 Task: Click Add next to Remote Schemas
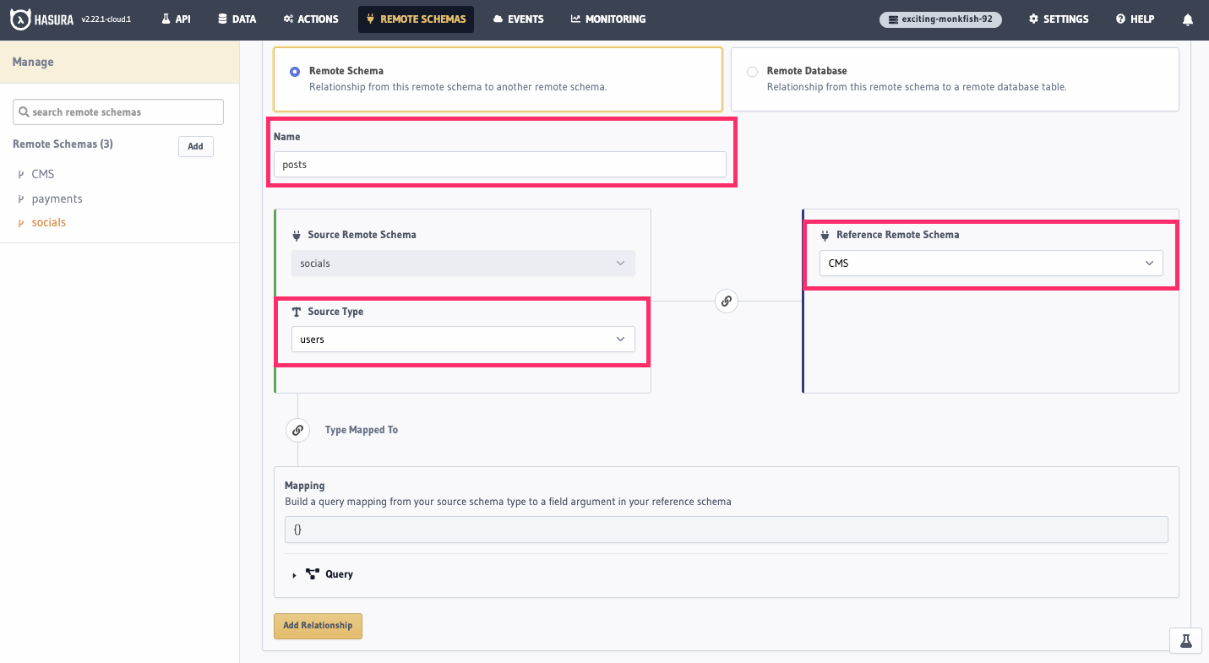[195, 145]
